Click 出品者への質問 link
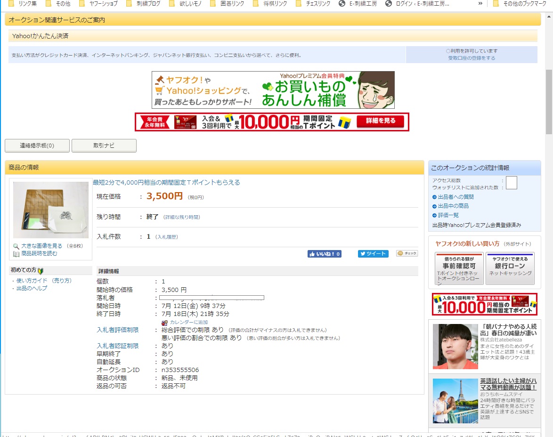The width and height of the screenshot is (553, 437). [455, 197]
